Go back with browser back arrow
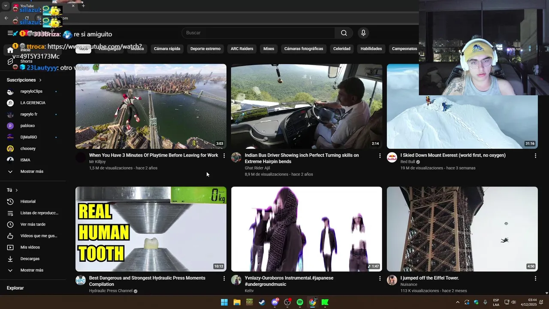This screenshot has height=309, width=549. [x=6, y=18]
